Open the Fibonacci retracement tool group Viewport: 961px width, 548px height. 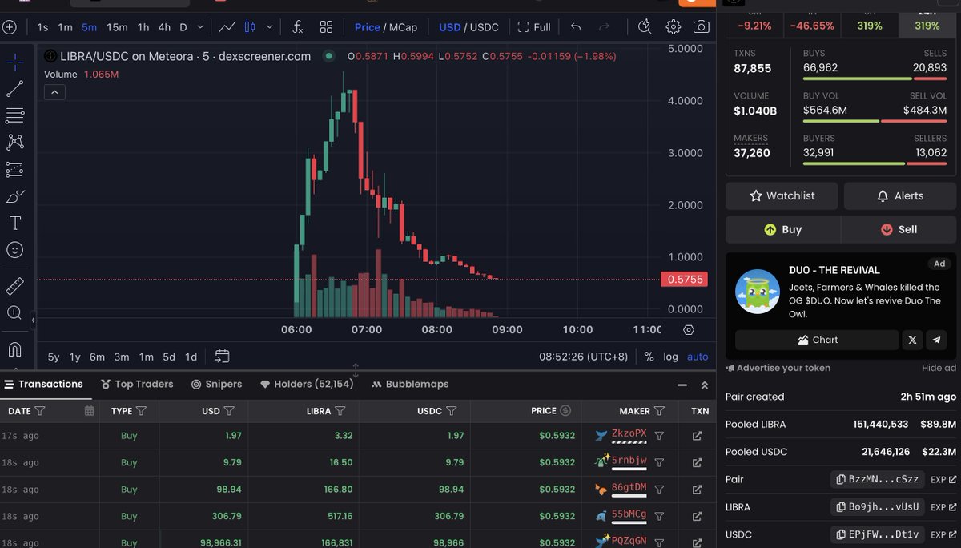point(14,115)
